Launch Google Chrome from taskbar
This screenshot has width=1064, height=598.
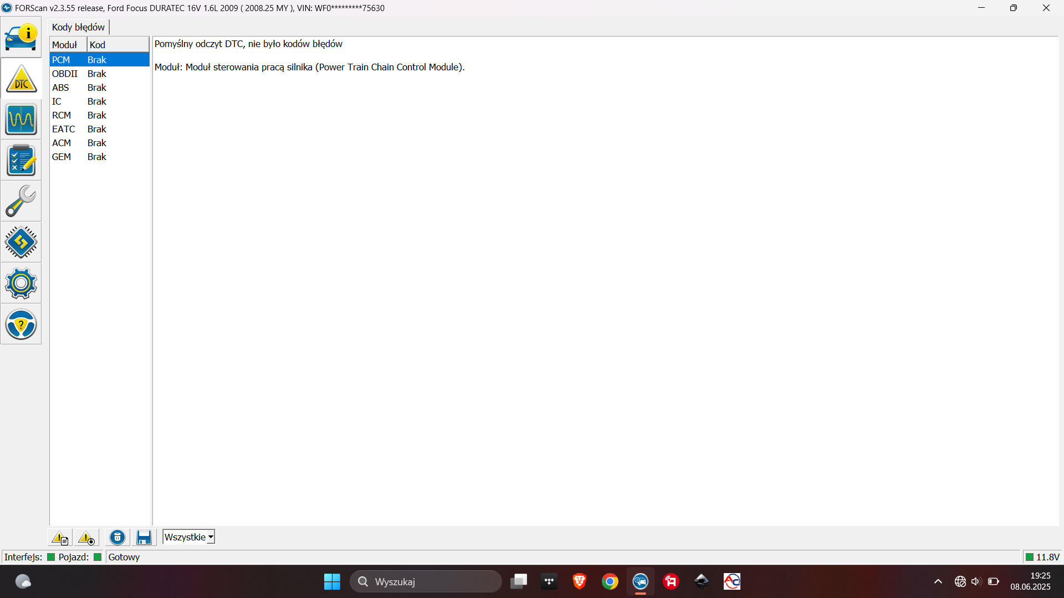pos(610,581)
